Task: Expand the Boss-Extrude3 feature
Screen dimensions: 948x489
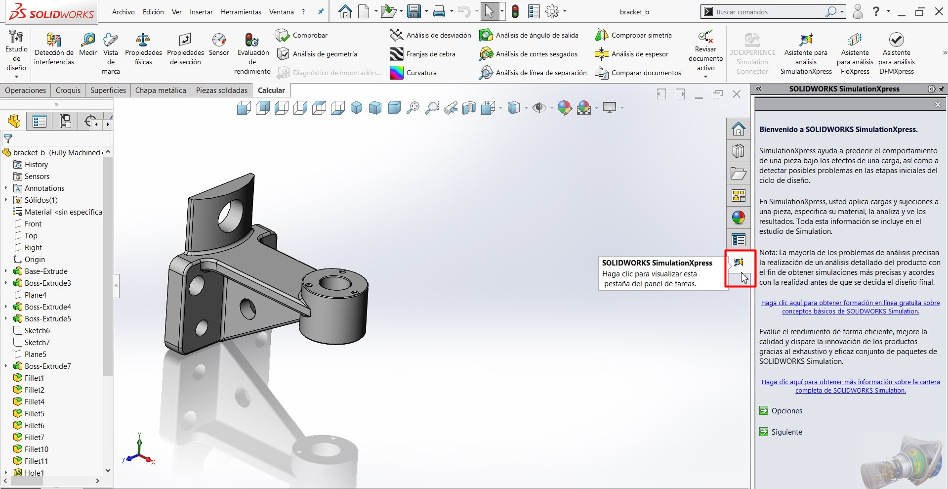Action: [6, 283]
